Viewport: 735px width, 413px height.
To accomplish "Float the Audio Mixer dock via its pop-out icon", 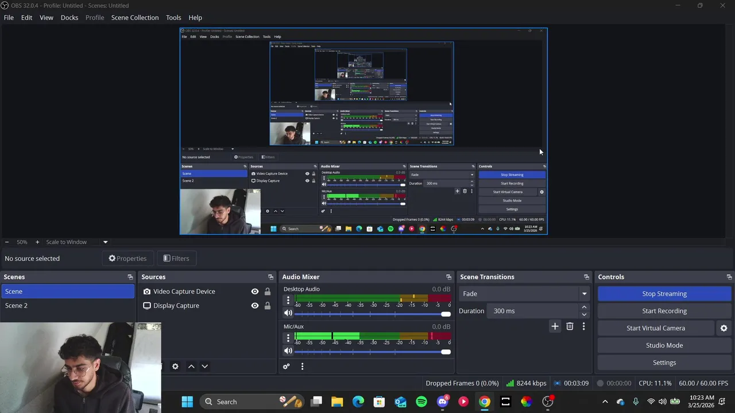I will 448,277.
